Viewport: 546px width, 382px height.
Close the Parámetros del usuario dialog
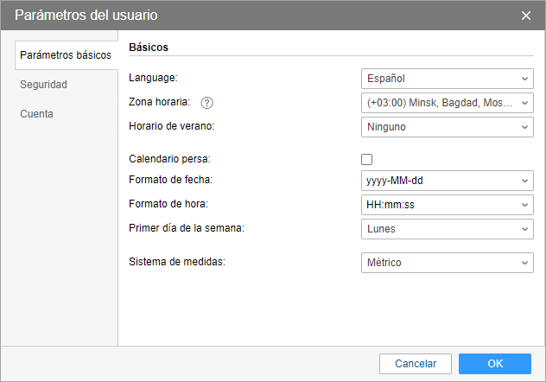pyautogui.click(x=526, y=16)
